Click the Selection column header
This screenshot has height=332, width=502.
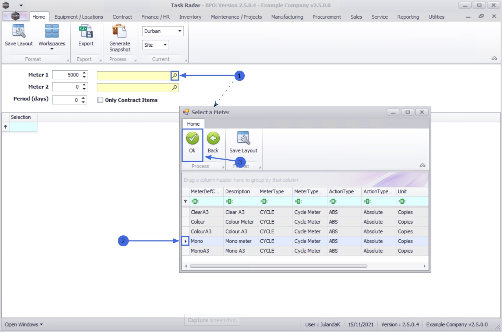pos(23,117)
